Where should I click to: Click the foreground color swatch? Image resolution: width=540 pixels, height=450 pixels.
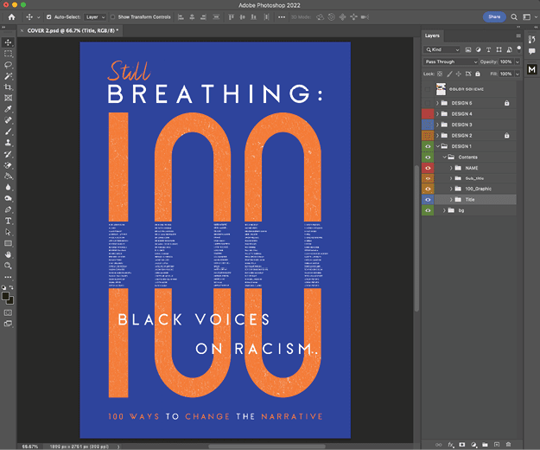point(5,296)
